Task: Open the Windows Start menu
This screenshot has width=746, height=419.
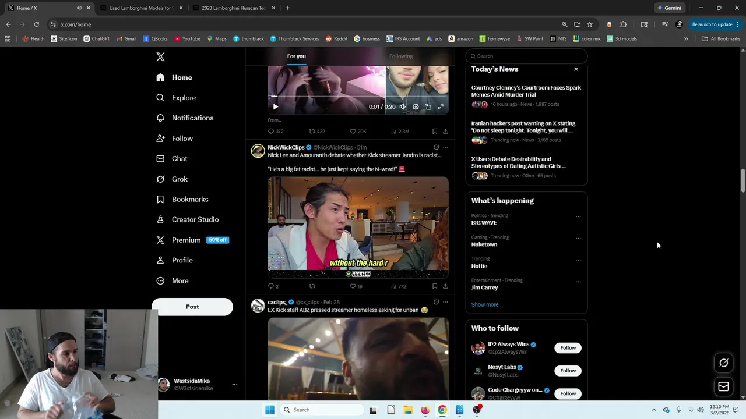Action: (270, 410)
